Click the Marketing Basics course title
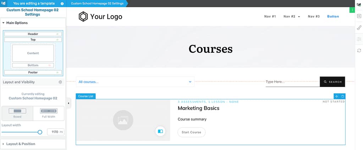This screenshot has height=150, width=363. (198, 108)
